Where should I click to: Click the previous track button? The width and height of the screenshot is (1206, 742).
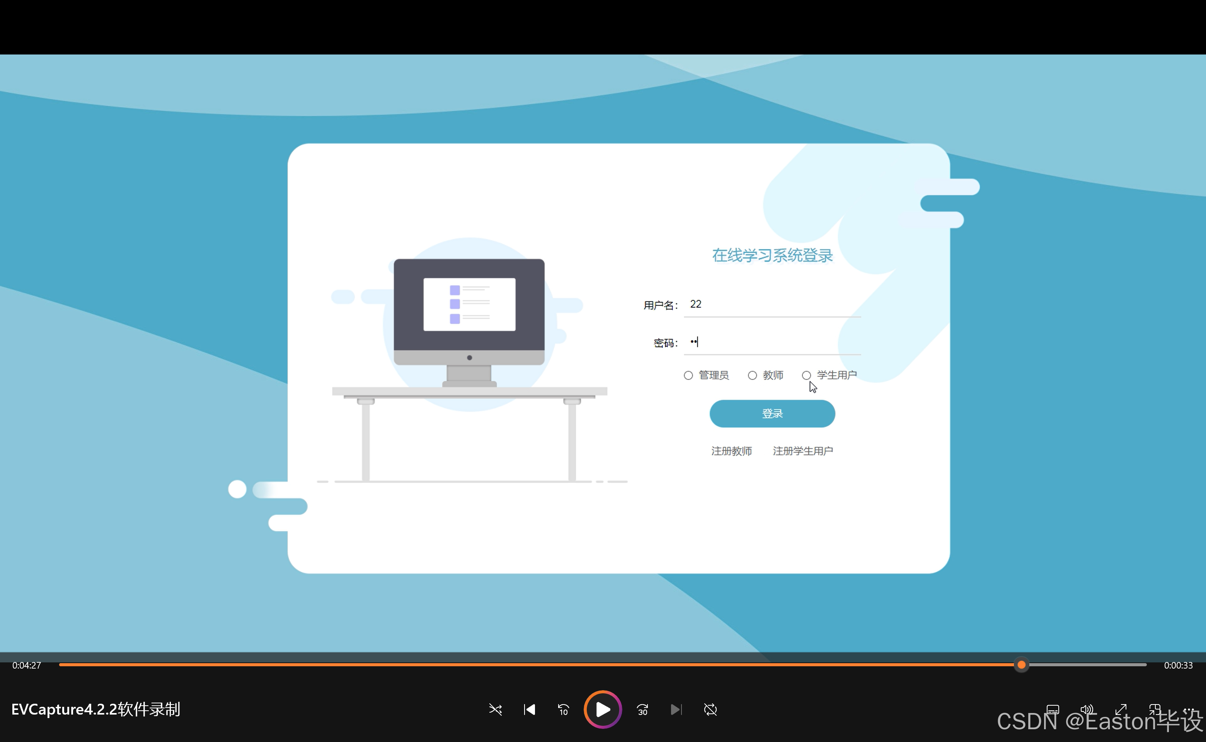[x=529, y=710]
